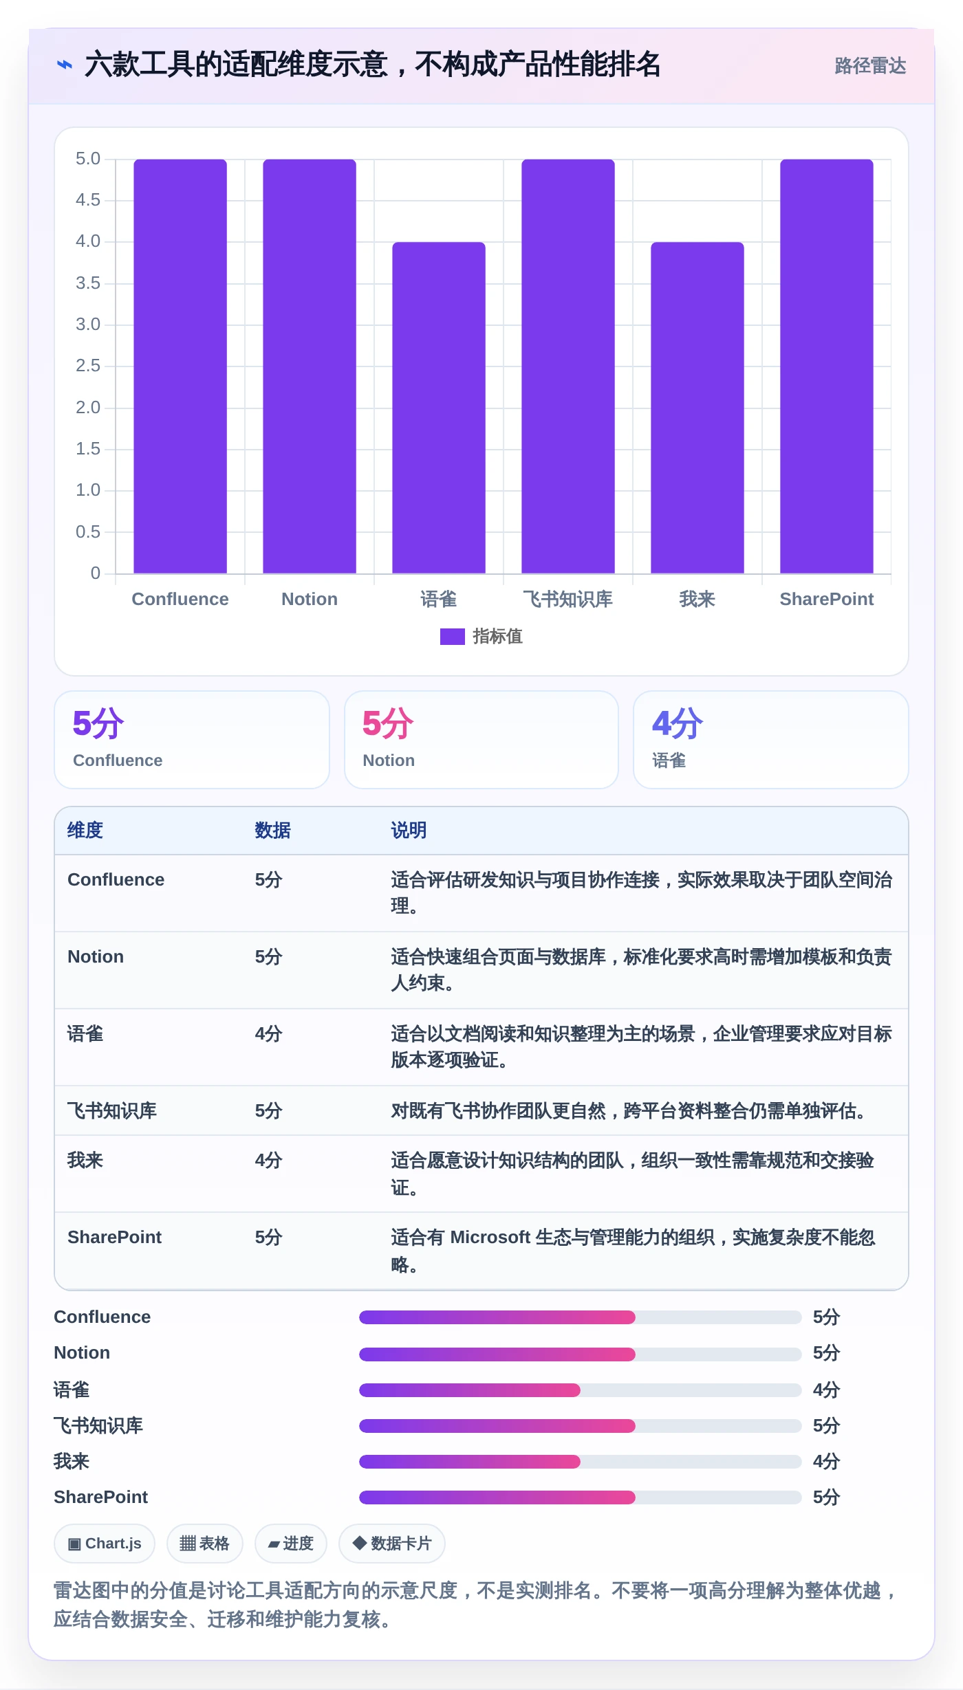963x1690 pixels.
Task: Click the Confluence bar in the chart
Action: [x=180, y=366]
